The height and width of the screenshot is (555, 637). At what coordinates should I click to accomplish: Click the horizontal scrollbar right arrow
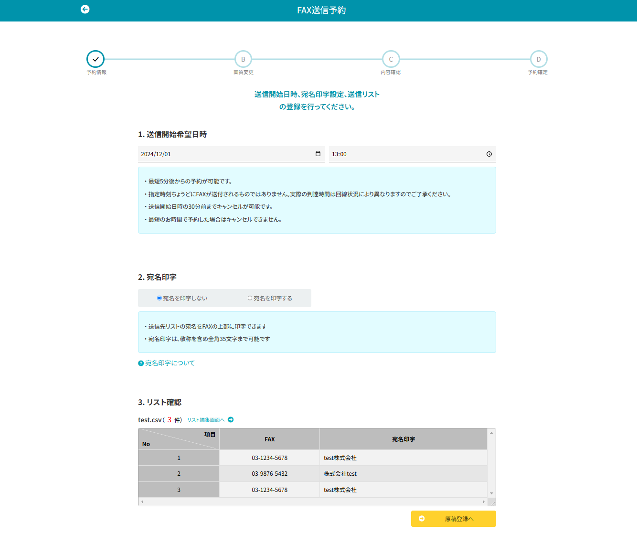[x=484, y=502]
